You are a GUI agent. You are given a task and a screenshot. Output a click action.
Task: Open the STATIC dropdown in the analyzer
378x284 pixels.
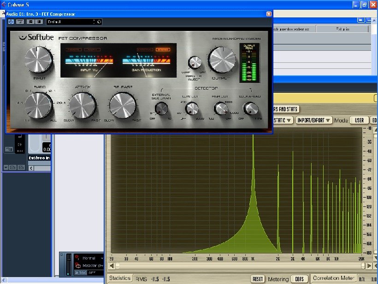[283, 120]
